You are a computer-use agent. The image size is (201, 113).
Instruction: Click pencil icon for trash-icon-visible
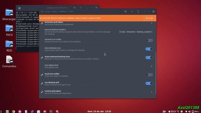pyautogui.click(x=42, y=75)
